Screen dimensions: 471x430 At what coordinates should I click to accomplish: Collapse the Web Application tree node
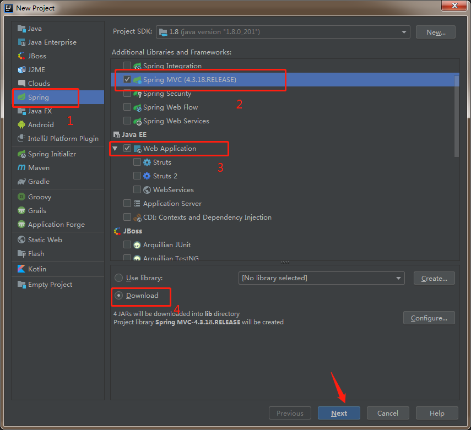point(115,148)
